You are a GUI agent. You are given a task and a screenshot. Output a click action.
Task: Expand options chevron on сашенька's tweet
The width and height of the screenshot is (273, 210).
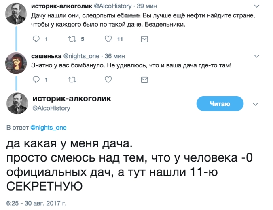click(256, 56)
